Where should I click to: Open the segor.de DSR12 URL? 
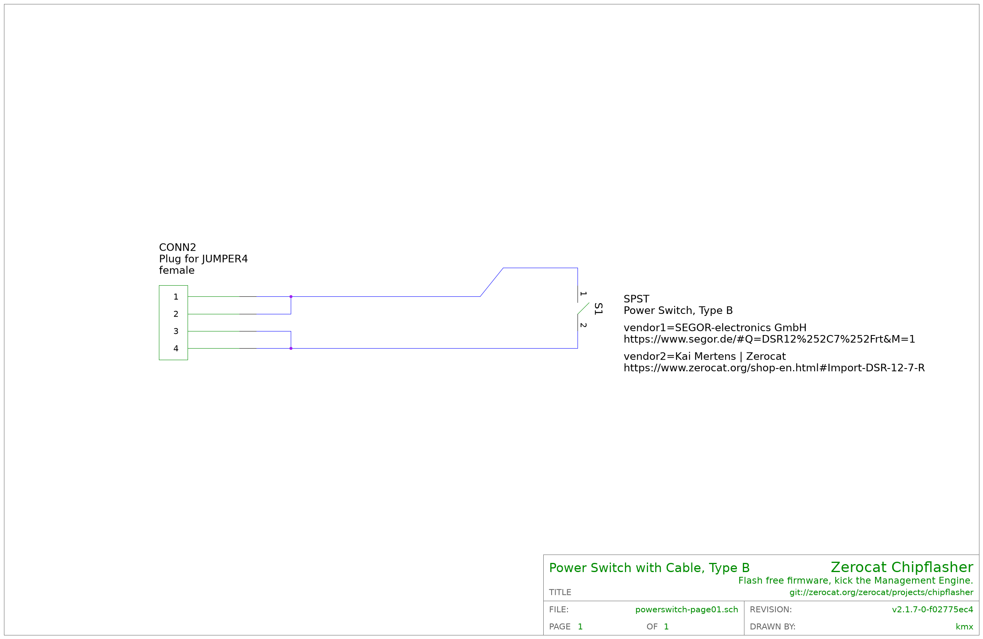[x=769, y=339]
